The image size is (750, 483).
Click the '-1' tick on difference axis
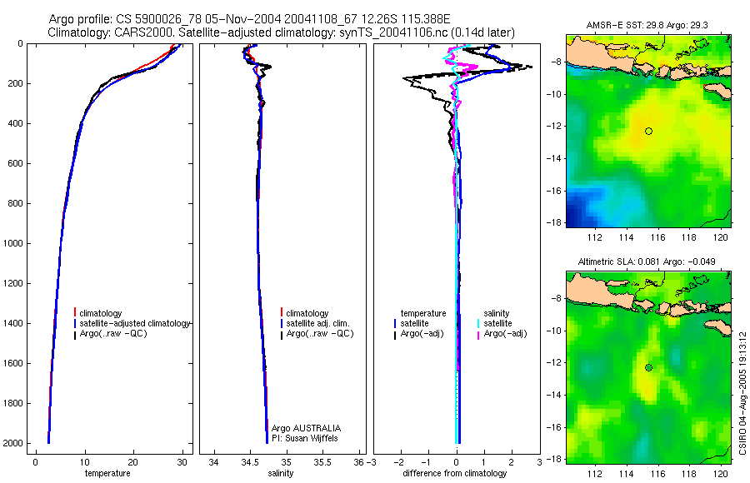[427, 463]
